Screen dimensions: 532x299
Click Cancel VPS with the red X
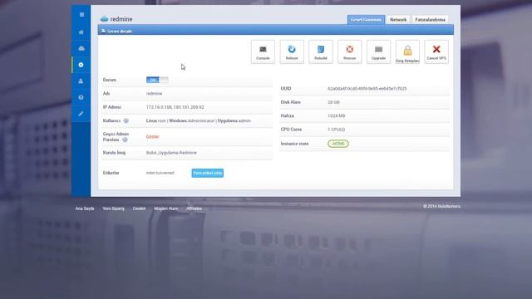[x=436, y=51]
